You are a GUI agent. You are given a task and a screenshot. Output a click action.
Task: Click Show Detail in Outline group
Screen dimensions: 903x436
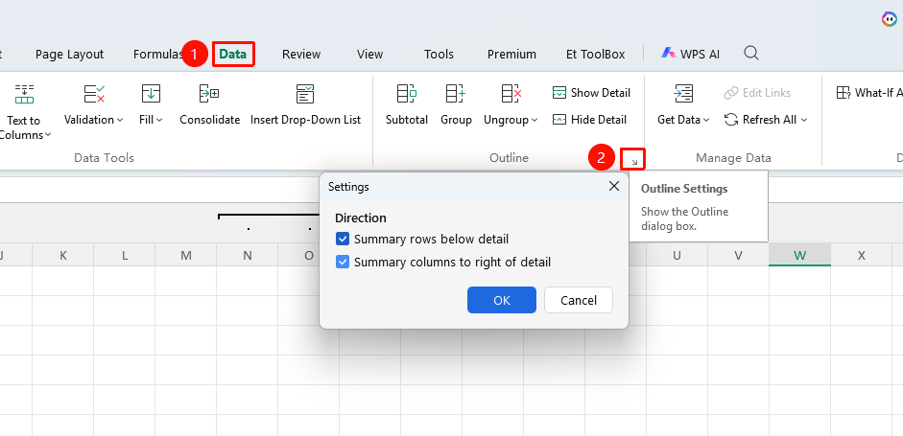(591, 93)
